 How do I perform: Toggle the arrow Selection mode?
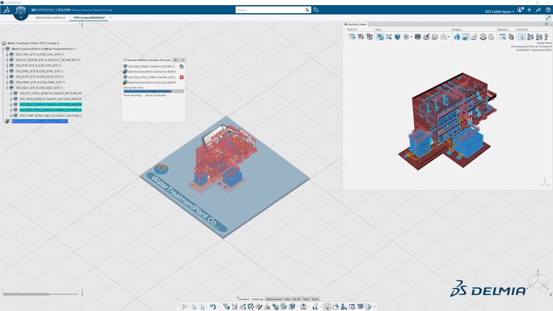(x=522, y=37)
